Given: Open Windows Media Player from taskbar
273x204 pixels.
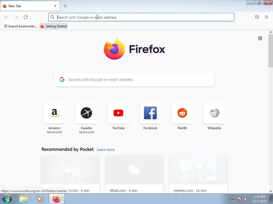Looking at the screenshot, I should [x=39, y=199].
